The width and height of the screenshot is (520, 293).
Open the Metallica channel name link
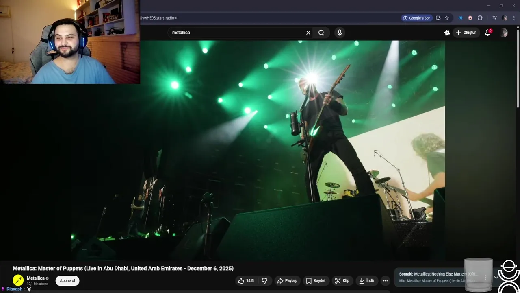point(36,278)
